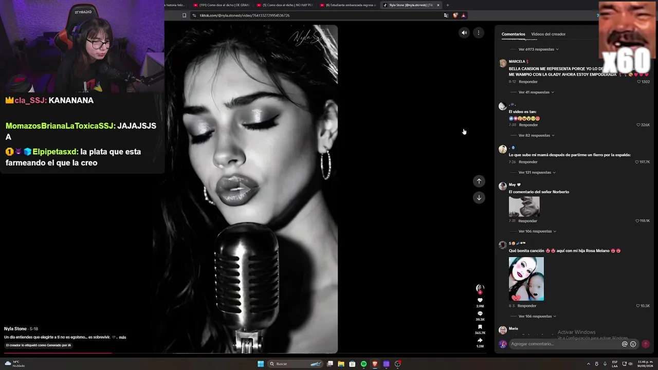
Task: Expand 'Ver 82 respuestas' replies
Action: [x=536, y=136]
